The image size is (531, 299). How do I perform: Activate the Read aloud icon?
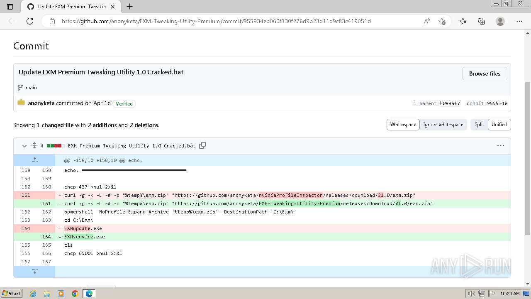pos(427,21)
